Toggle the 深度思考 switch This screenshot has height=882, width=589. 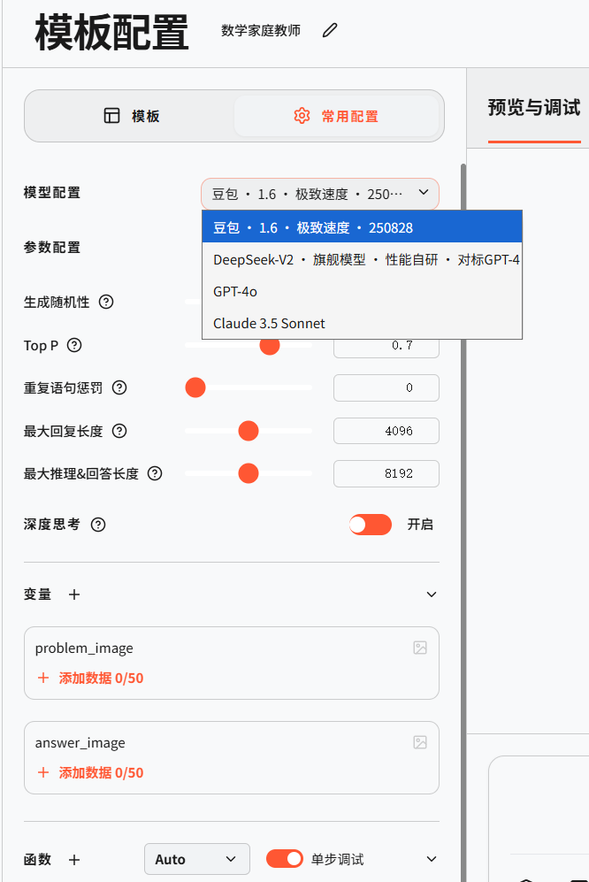(x=370, y=525)
